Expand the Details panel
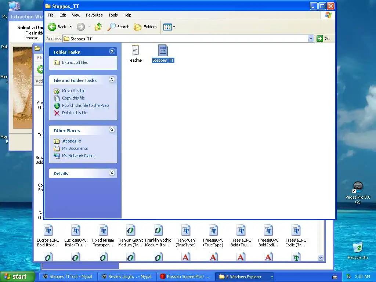Image resolution: width=376 pixels, height=282 pixels. click(x=112, y=173)
